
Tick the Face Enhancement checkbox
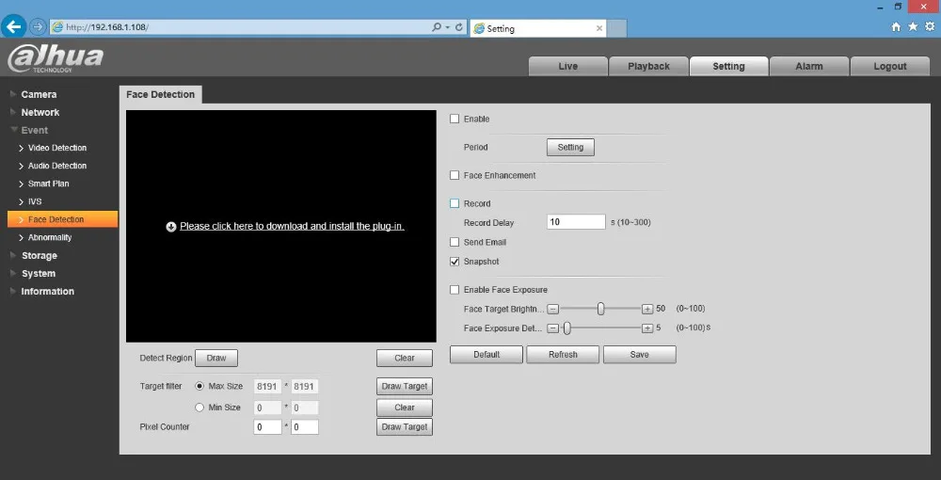pos(455,175)
